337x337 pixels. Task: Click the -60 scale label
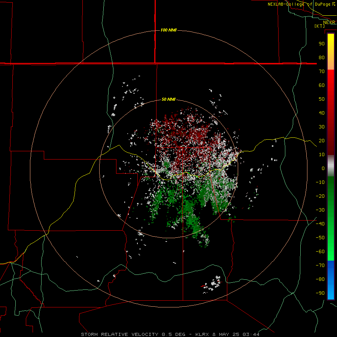pos(320,252)
